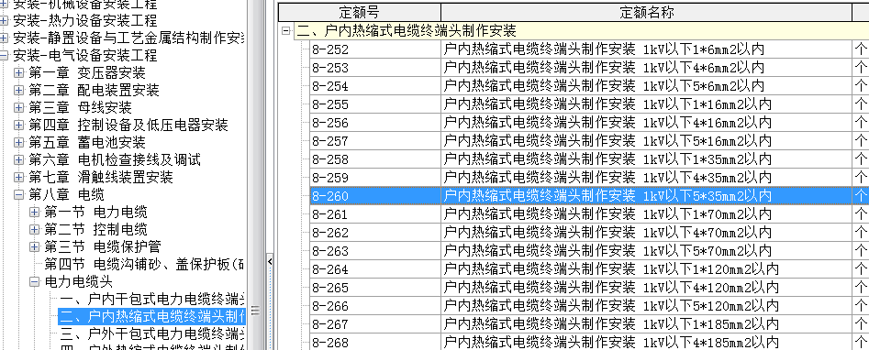
Task: Expand 第四章 控制设备及低压电器安装 chapter
Action: (19, 126)
